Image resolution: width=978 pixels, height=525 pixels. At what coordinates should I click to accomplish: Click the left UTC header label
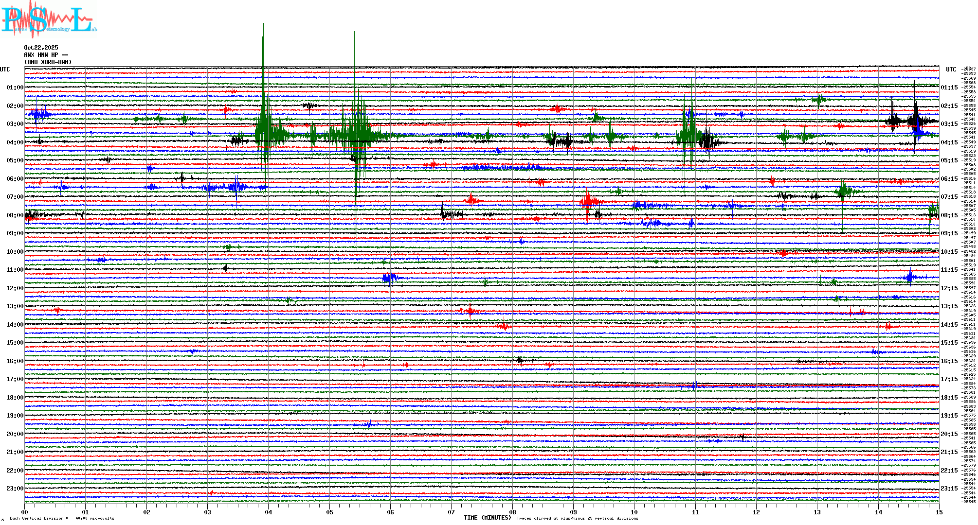pos(5,70)
